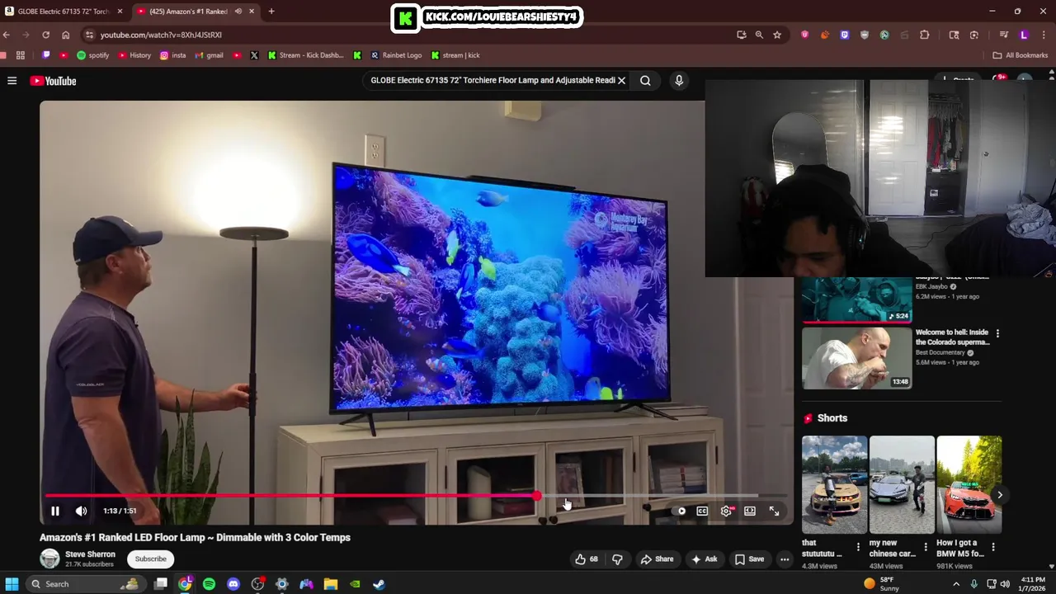Screen dimensions: 1056x594
Task: Show hidden system tray icons chevron
Action: [x=956, y=584]
